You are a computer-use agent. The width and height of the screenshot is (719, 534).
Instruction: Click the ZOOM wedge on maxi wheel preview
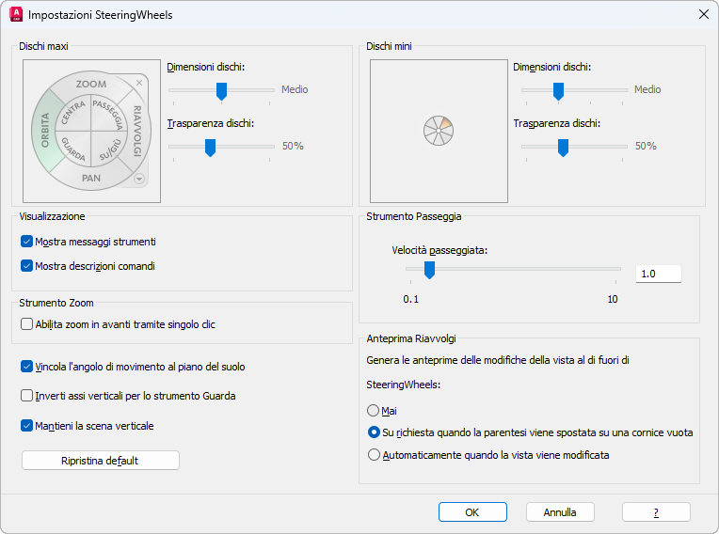point(91,85)
